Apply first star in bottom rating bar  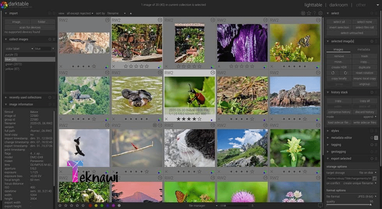tap(60, 205)
